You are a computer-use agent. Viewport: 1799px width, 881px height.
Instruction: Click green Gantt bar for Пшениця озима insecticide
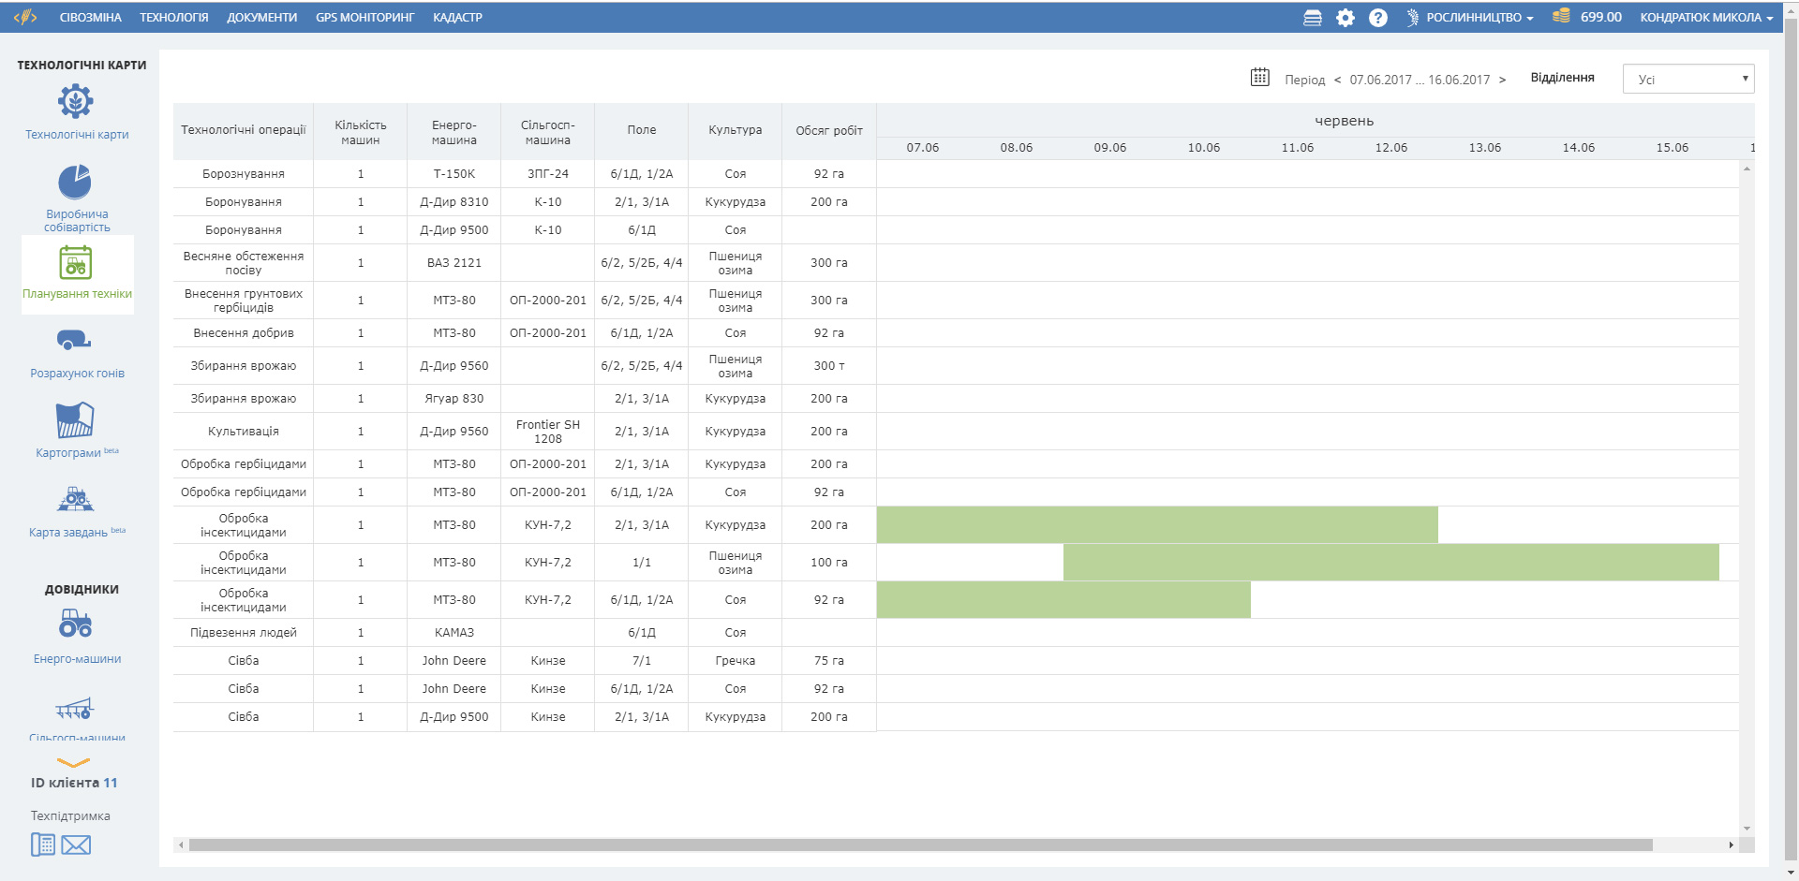(1390, 563)
